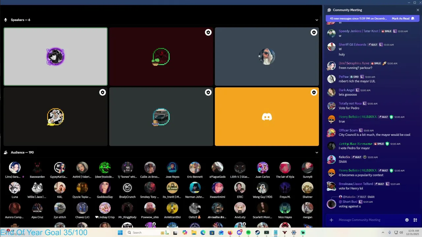Select the active speaker tile with purple avatar

55,57
